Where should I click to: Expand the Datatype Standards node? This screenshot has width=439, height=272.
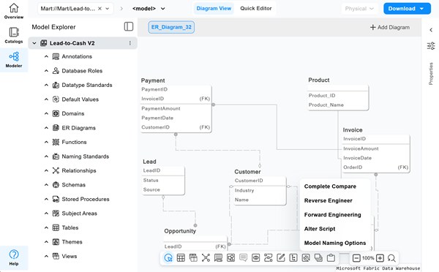(x=46, y=85)
